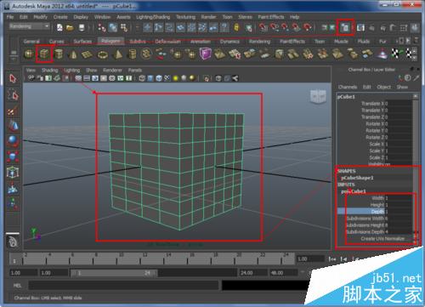Switch to the Deformation shelf tab
The width and height of the screenshot is (425, 307).
click(167, 42)
